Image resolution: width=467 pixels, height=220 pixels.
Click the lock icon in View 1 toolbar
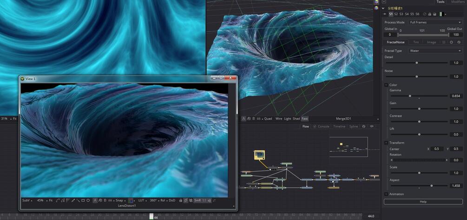point(181,201)
